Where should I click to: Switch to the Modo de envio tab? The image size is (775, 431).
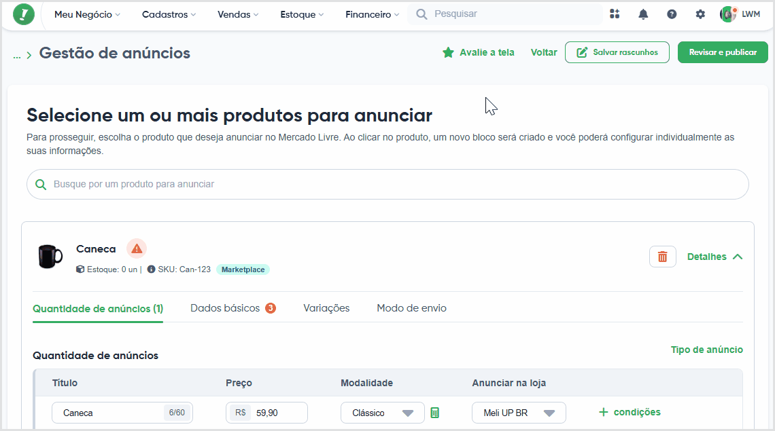coord(412,308)
